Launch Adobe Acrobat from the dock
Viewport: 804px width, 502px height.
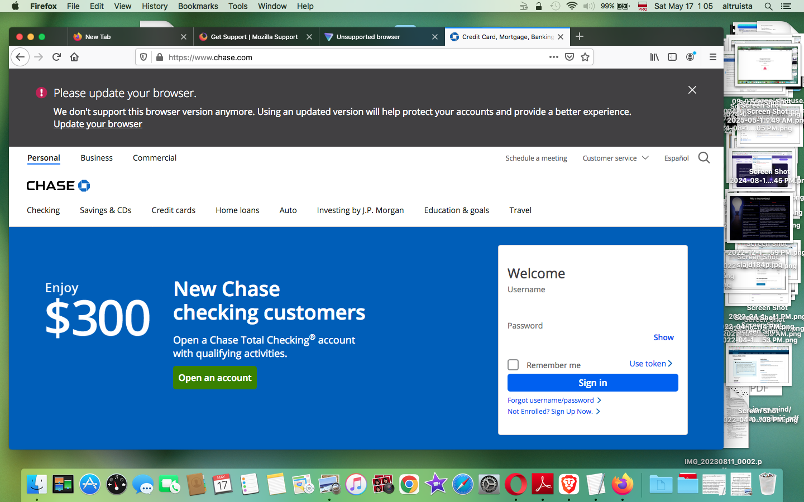(x=542, y=484)
